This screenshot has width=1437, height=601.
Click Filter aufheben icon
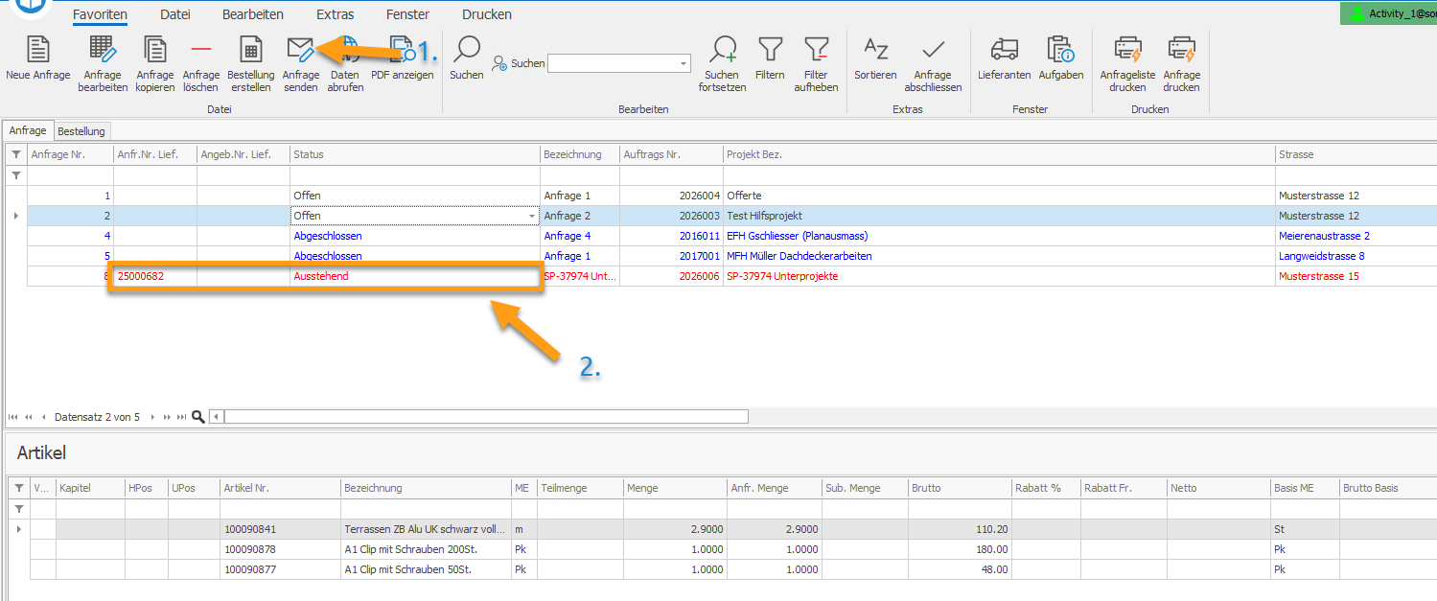click(816, 49)
